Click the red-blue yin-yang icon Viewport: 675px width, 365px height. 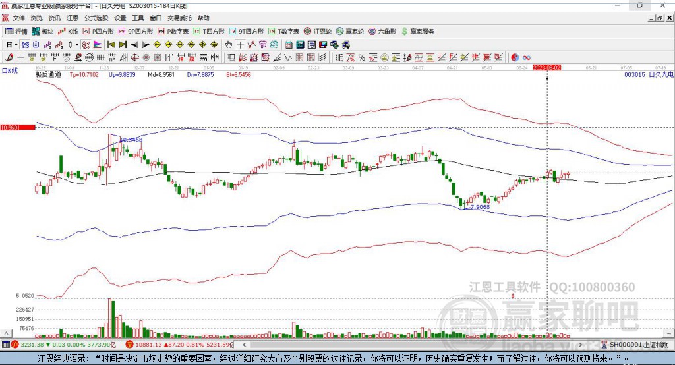pyautogui.click(x=515, y=58)
